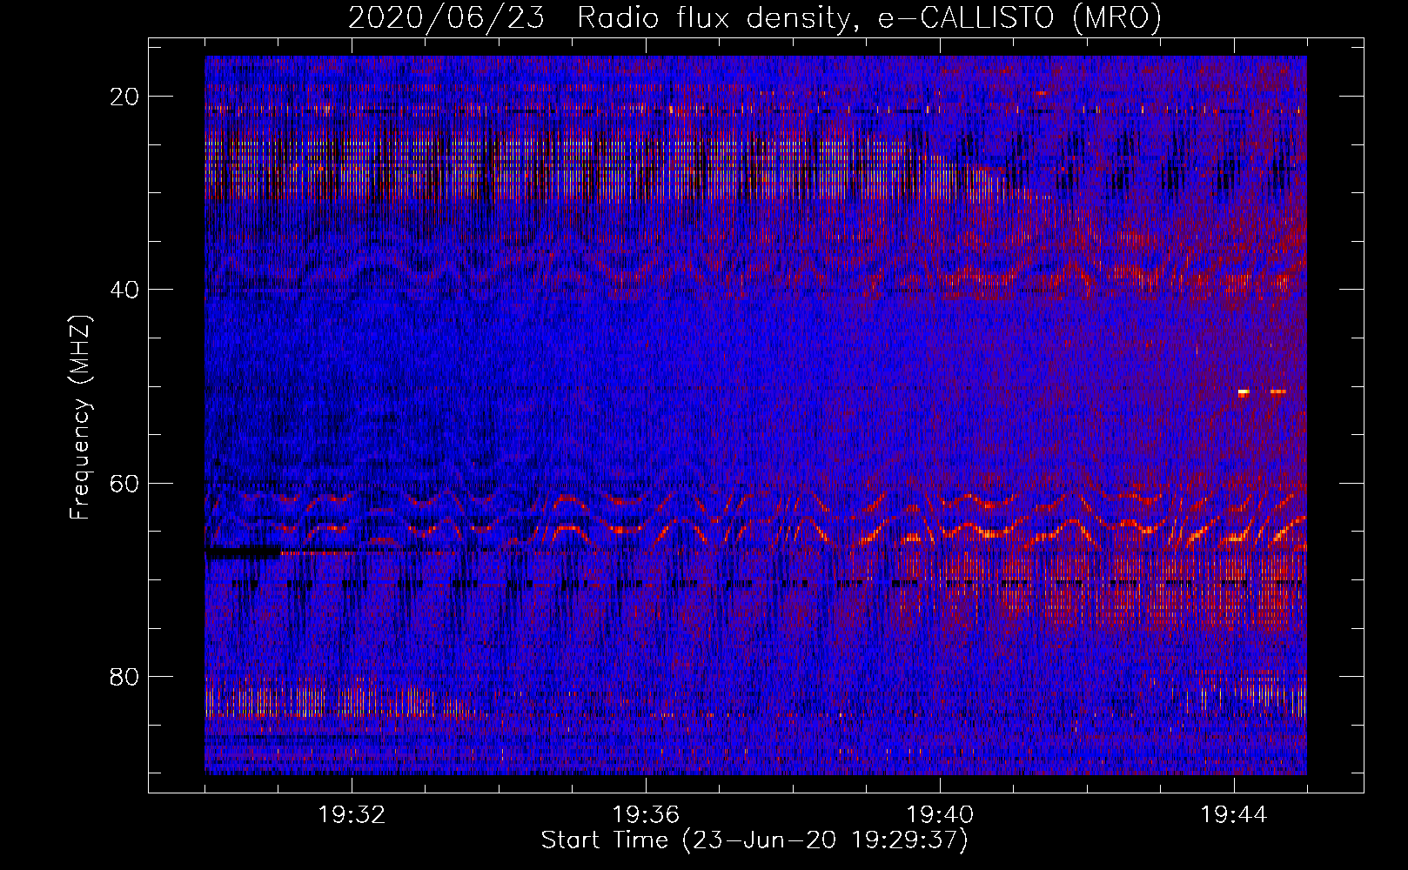Click the 'Frequency (MHZ)' y-axis label
This screenshot has height=870, width=1408.
[80, 418]
